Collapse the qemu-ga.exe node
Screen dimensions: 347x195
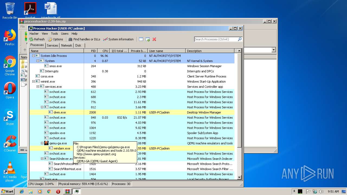[42, 143]
